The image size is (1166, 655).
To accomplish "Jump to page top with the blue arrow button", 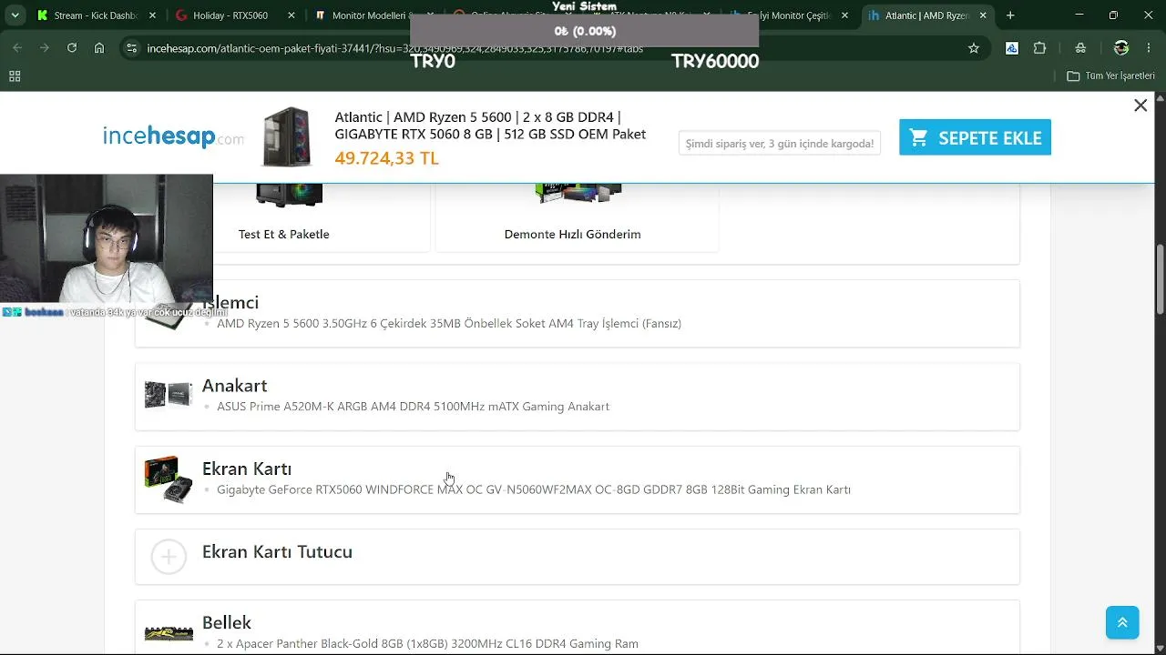I will [x=1122, y=622].
